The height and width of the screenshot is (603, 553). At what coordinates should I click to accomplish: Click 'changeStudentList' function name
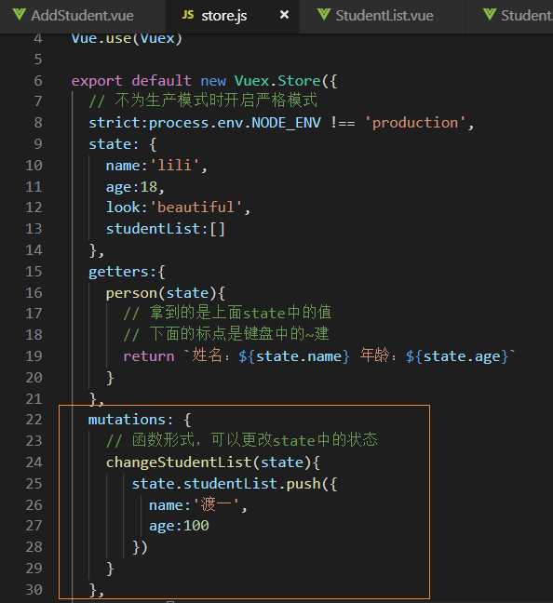click(179, 462)
